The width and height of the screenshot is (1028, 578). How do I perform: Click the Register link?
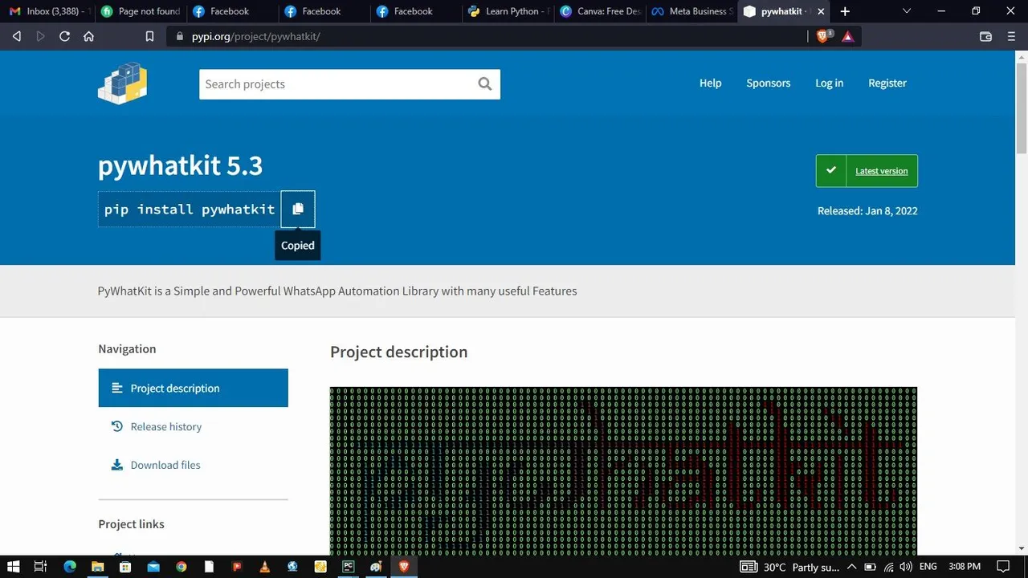point(887,83)
